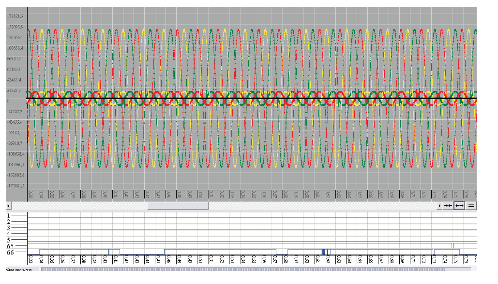
Task: Click the dense pulse burst on channel 66
Action: point(325,252)
